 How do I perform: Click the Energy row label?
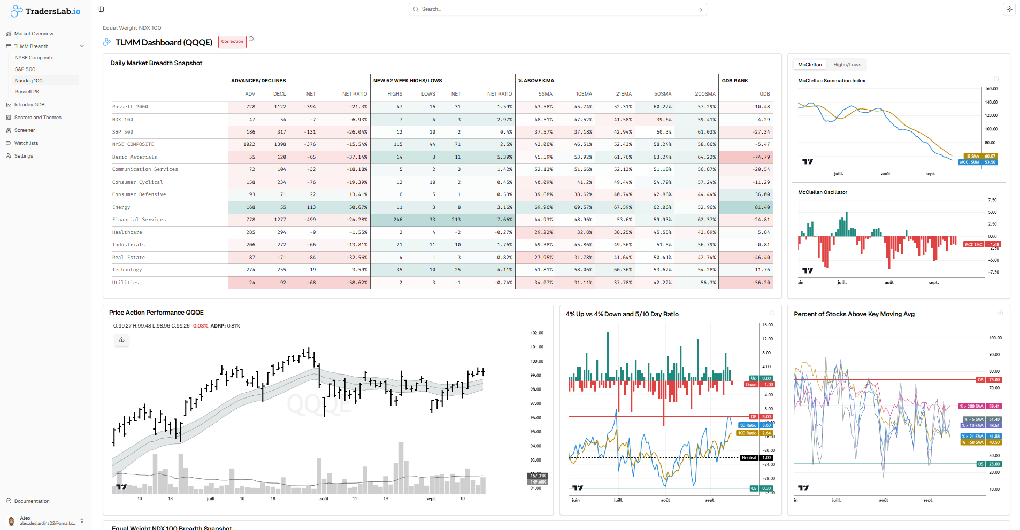click(x=121, y=207)
